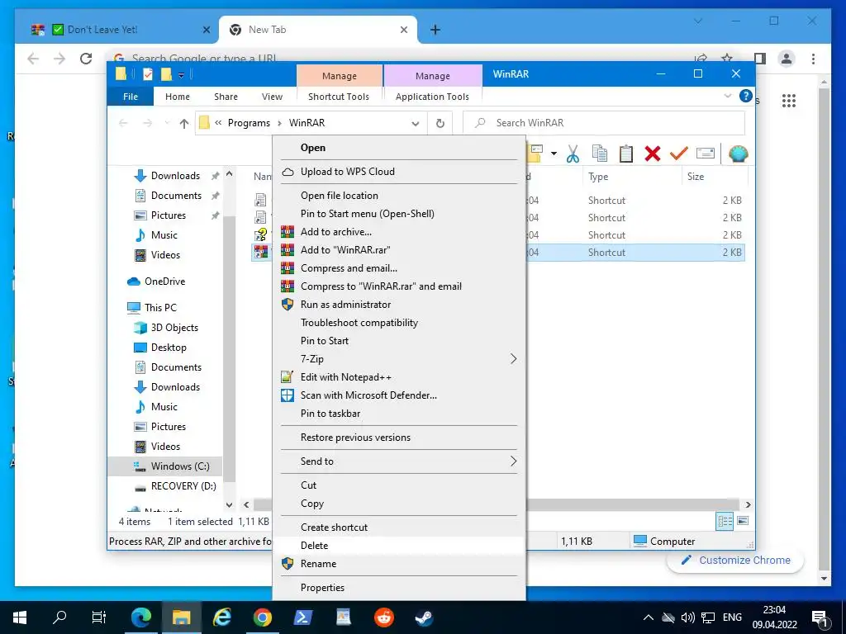Select Properties in context menu

pos(399,588)
